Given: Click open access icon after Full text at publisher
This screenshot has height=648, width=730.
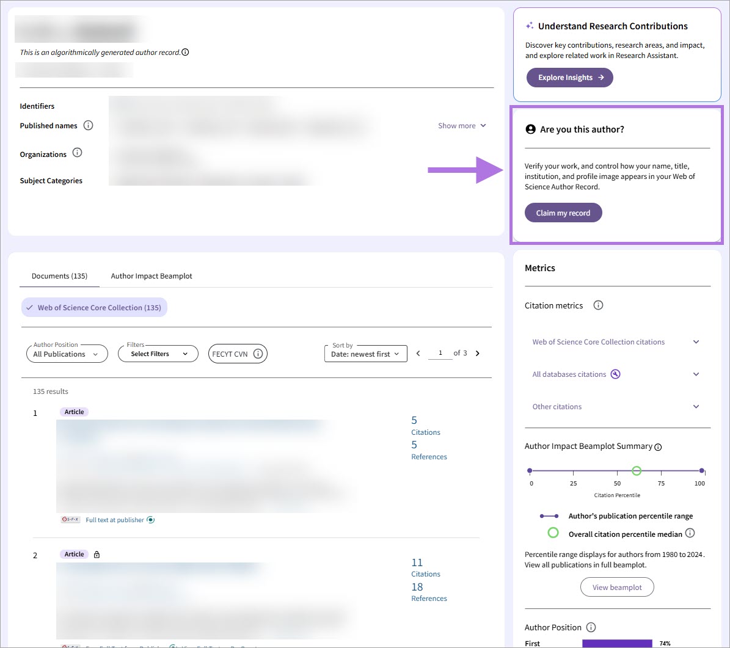Looking at the screenshot, I should (x=151, y=520).
